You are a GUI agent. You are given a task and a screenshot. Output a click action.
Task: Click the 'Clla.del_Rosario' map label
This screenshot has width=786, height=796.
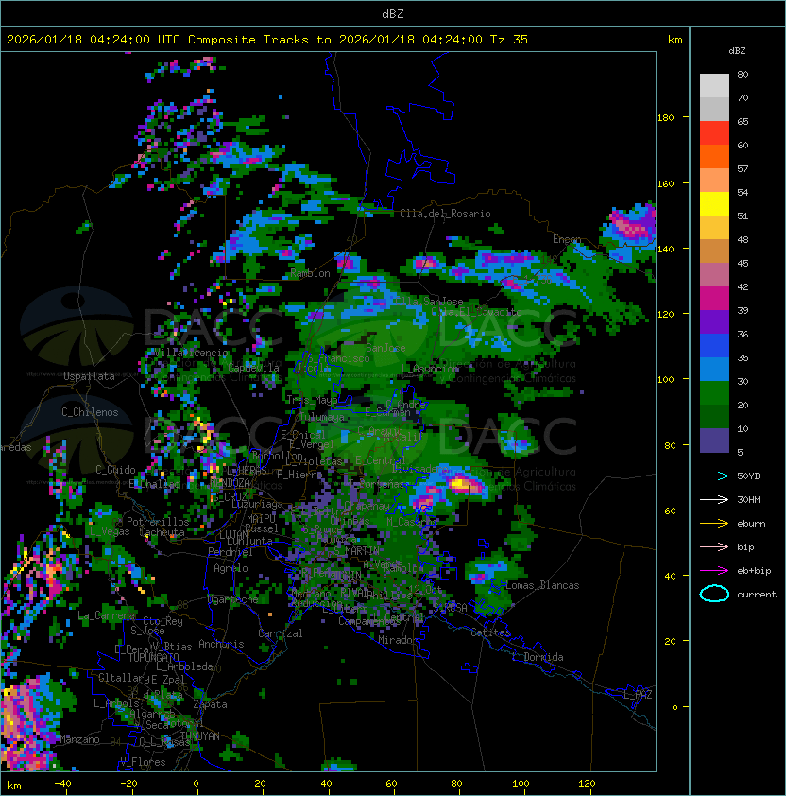click(445, 214)
